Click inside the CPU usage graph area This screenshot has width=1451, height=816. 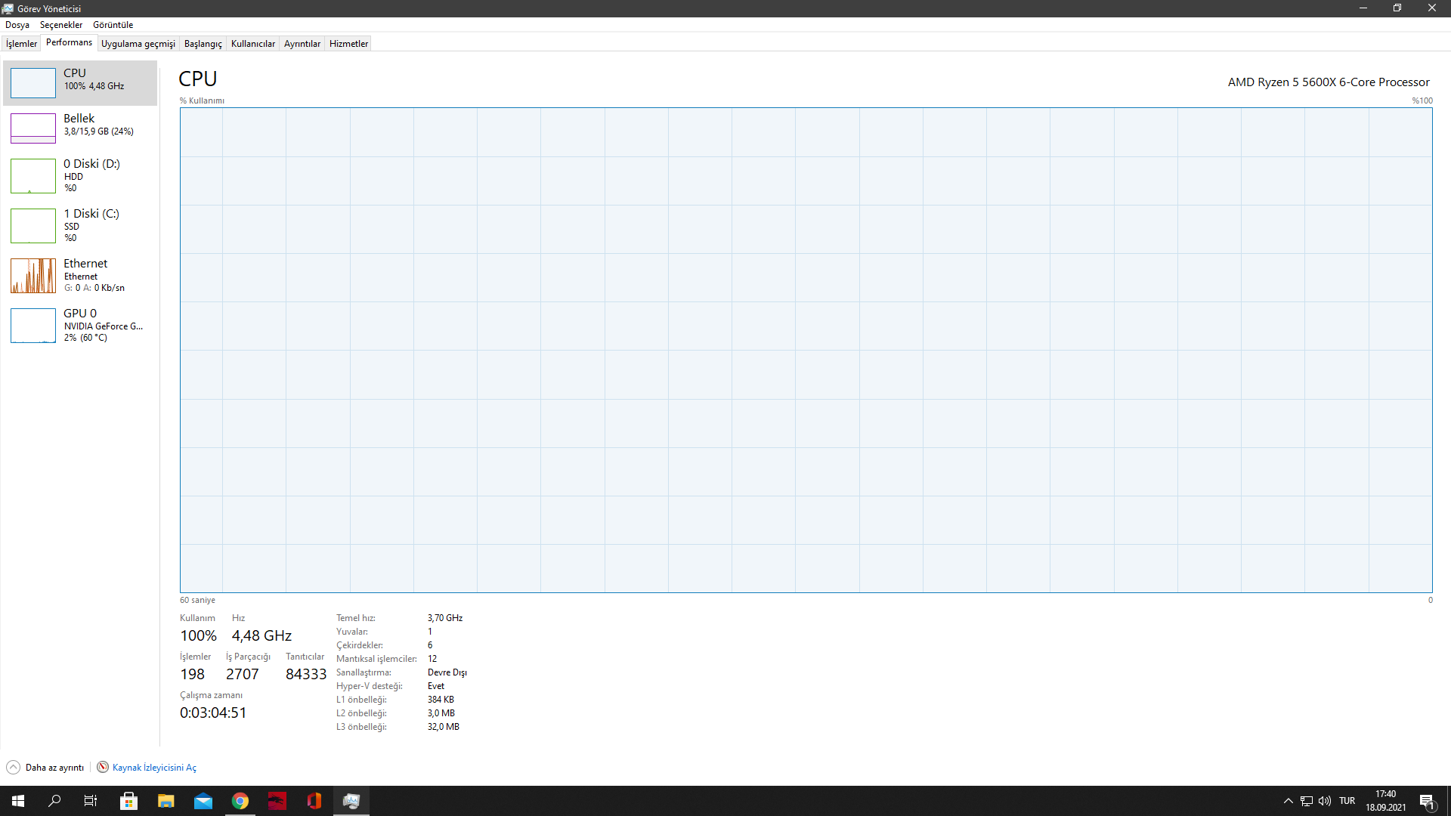pyautogui.click(x=806, y=350)
